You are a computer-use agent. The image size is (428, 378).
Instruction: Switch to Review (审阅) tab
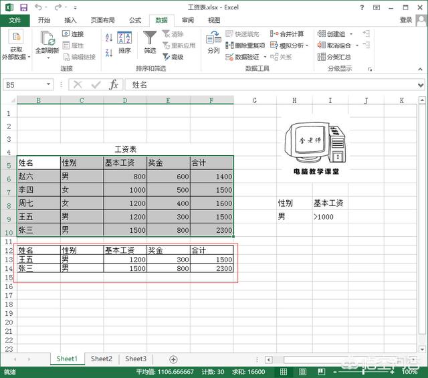(x=188, y=20)
